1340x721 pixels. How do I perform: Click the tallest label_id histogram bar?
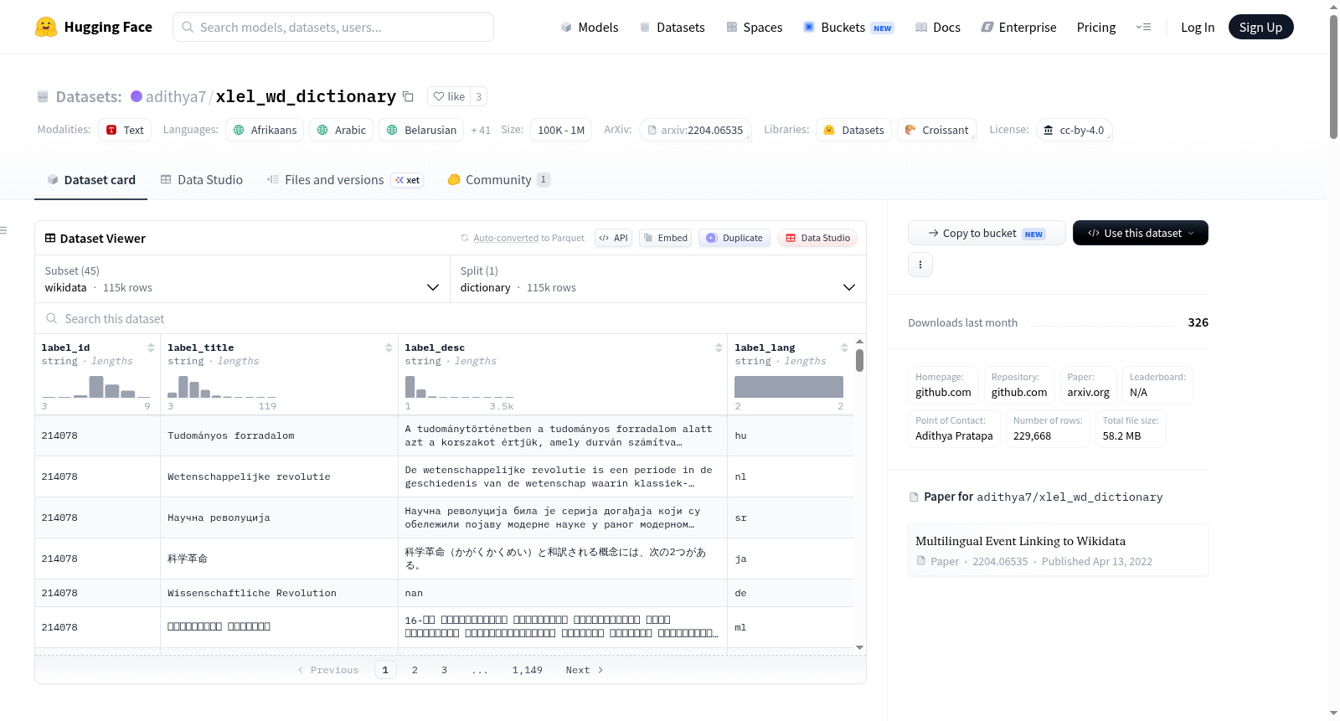96,387
